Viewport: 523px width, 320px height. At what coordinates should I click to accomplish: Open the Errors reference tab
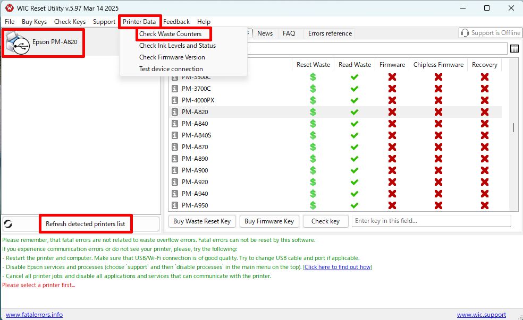pos(330,33)
